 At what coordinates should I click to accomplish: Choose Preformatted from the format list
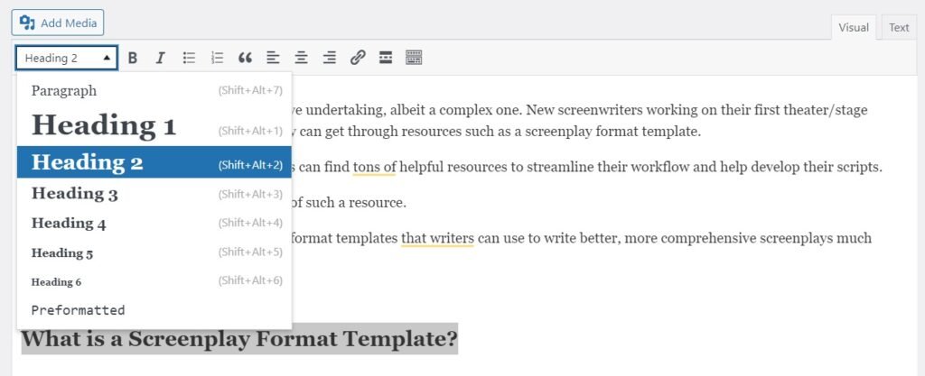(x=154, y=310)
